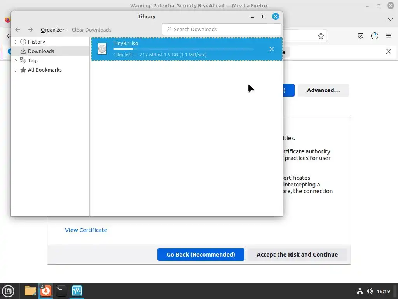Click the Tiny8.1.iso disc file icon

pos(102,49)
